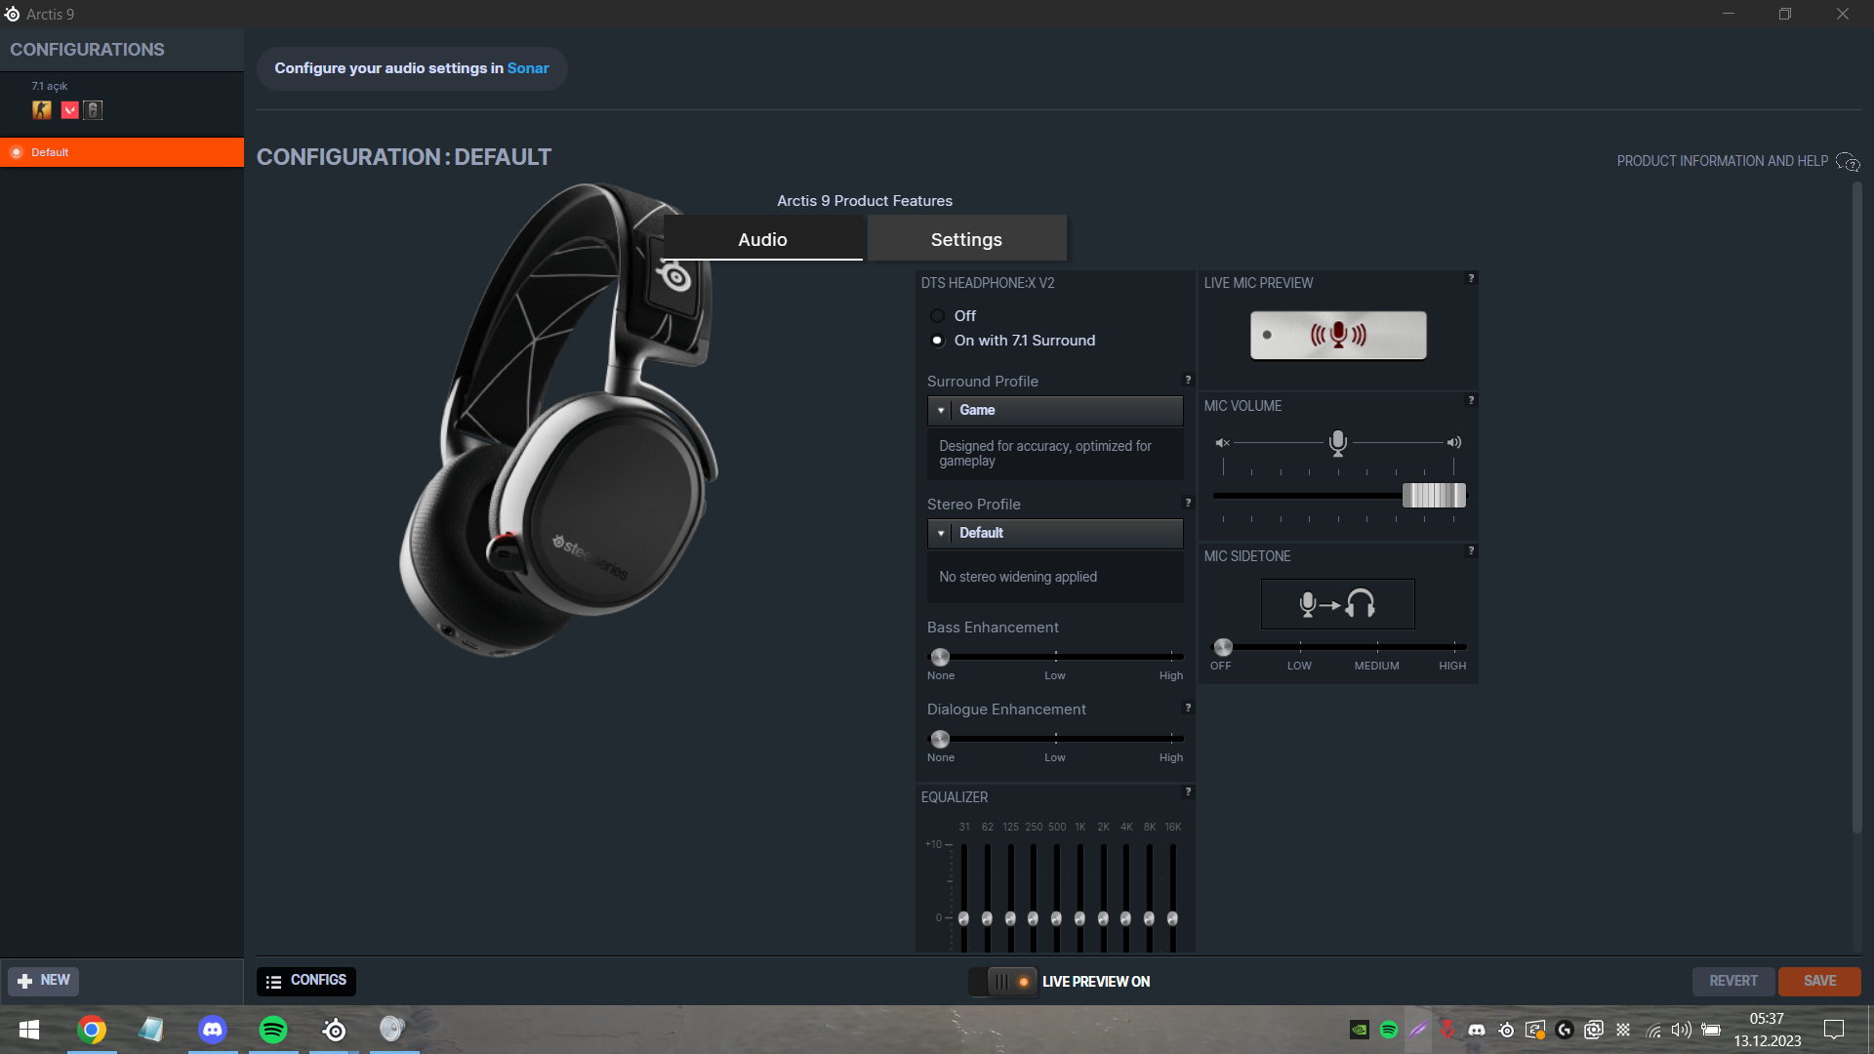Image resolution: width=1874 pixels, height=1054 pixels.
Task: Expand the Surround Profile Game dropdown
Action: pos(1054,410)
